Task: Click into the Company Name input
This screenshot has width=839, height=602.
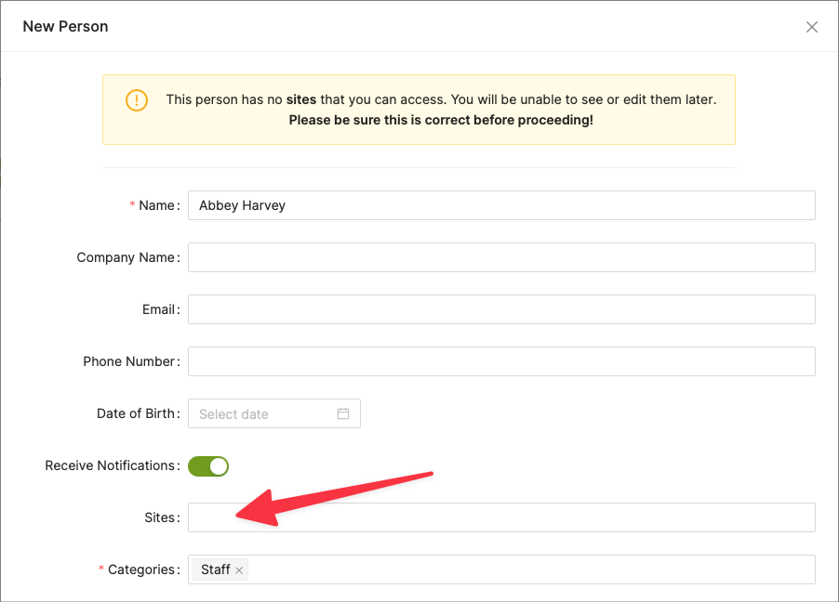Action: pyautogui.click(x=501, y=257)
